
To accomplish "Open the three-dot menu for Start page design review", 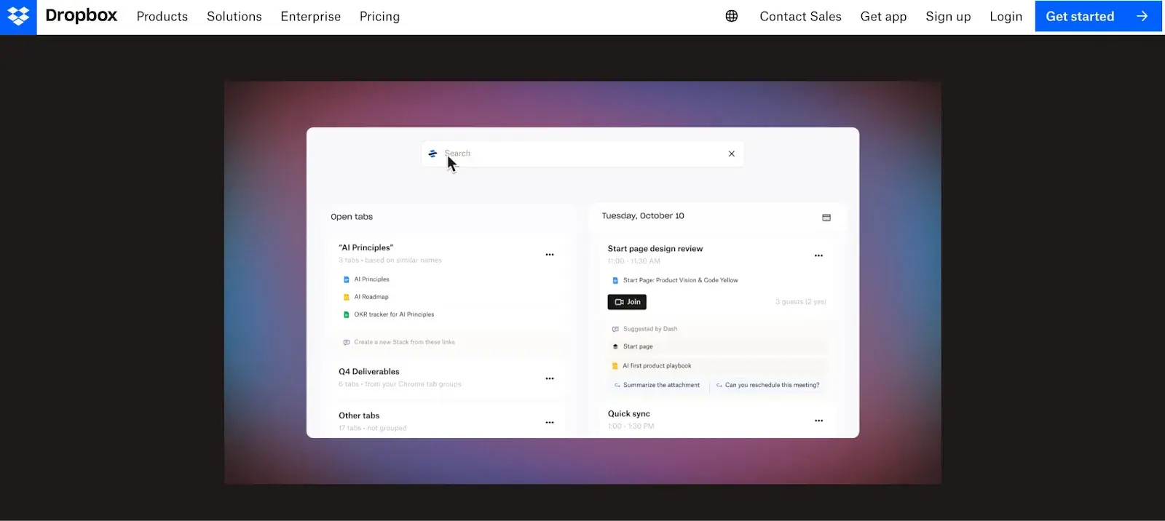I will pos(818,255).
